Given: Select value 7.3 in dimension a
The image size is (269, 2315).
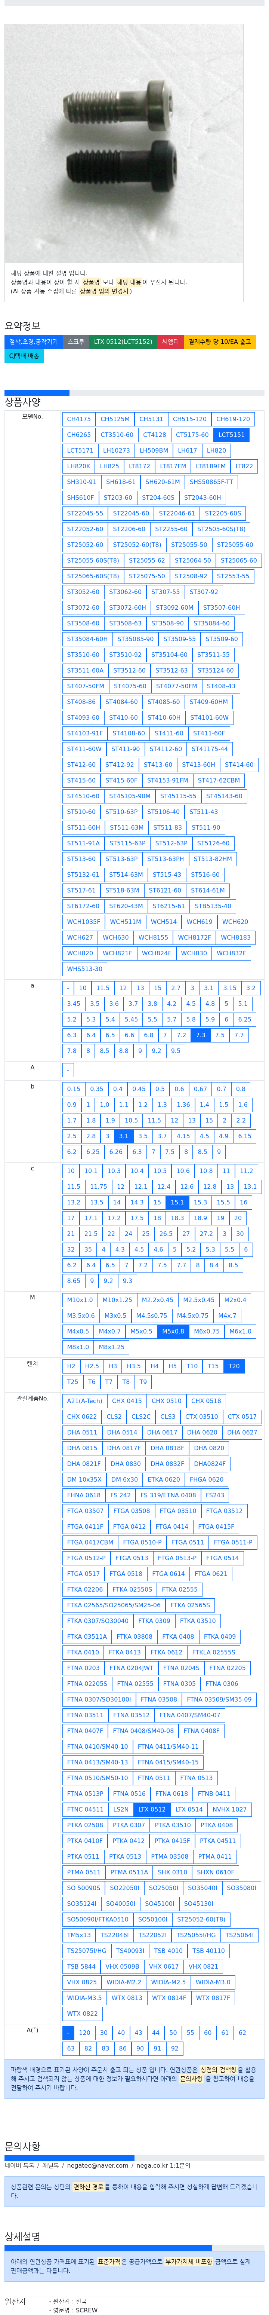Looking at the screenshot, I should [200, 1035].
